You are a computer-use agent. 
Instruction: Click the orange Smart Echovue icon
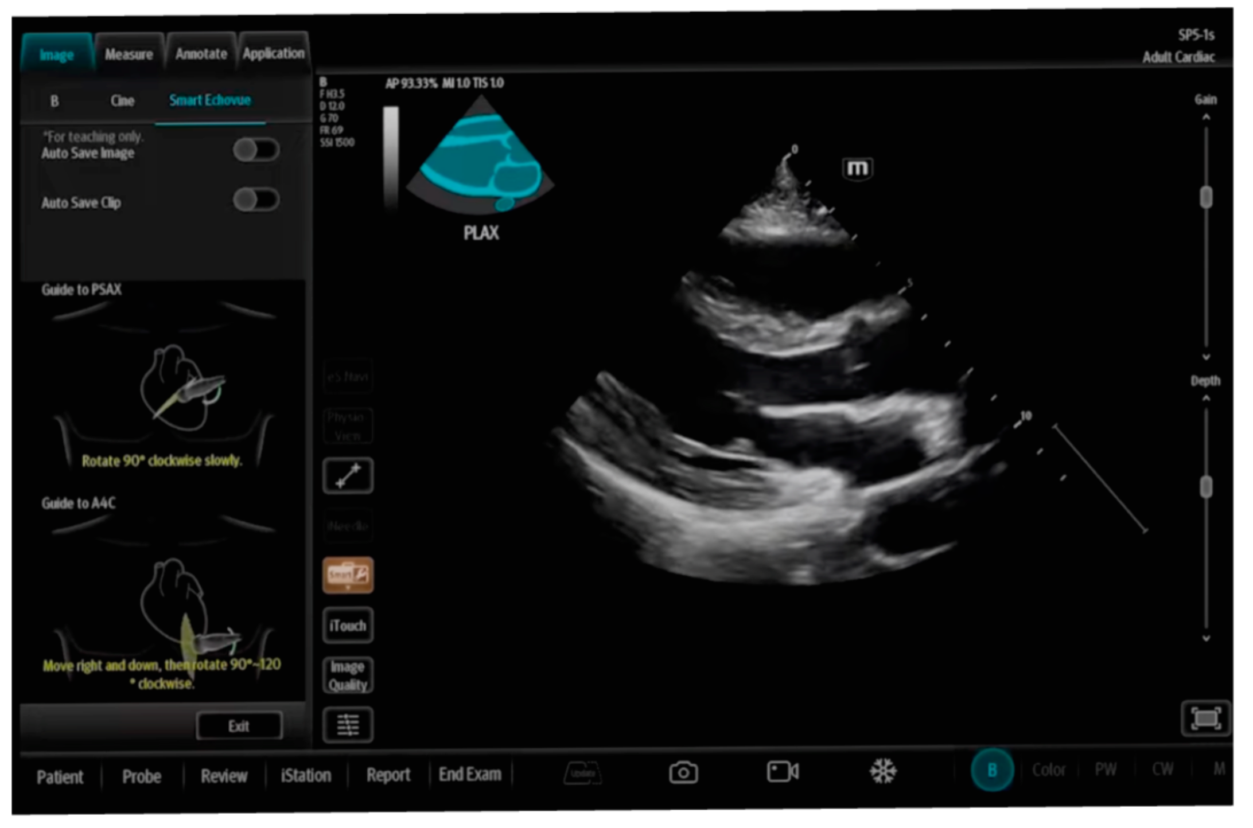pos(348,575)
